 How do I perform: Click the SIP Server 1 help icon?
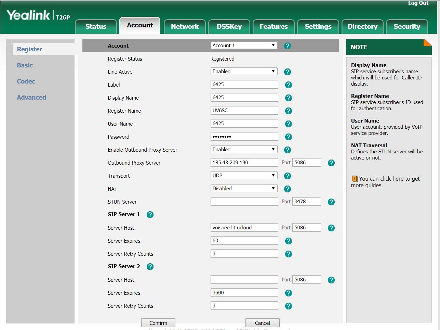point(150,215)
